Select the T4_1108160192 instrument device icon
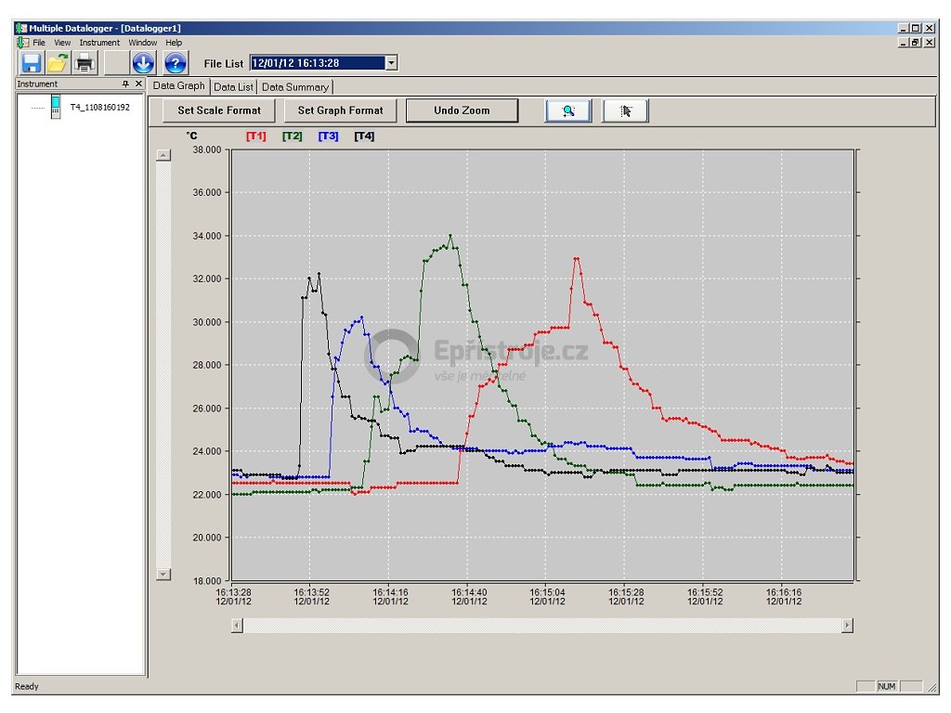The width and height of the screenshot is (951, 713). (57, 108)
